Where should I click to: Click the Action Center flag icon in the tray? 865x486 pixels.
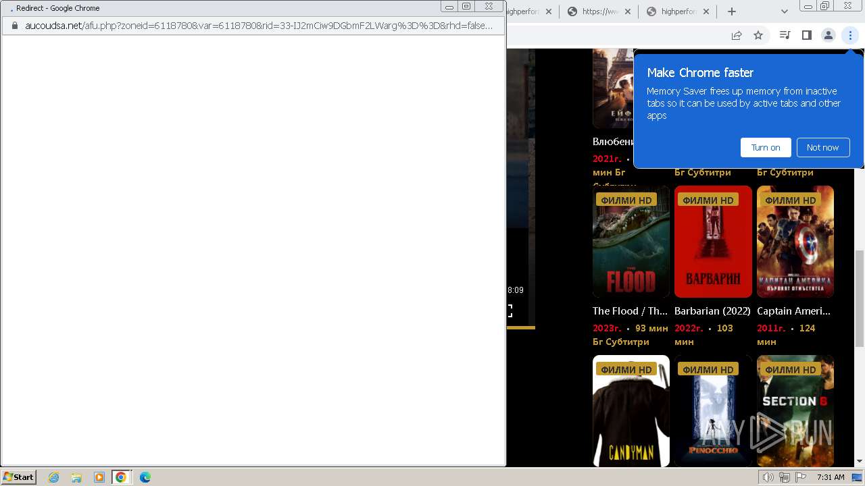tap(801, 477)
